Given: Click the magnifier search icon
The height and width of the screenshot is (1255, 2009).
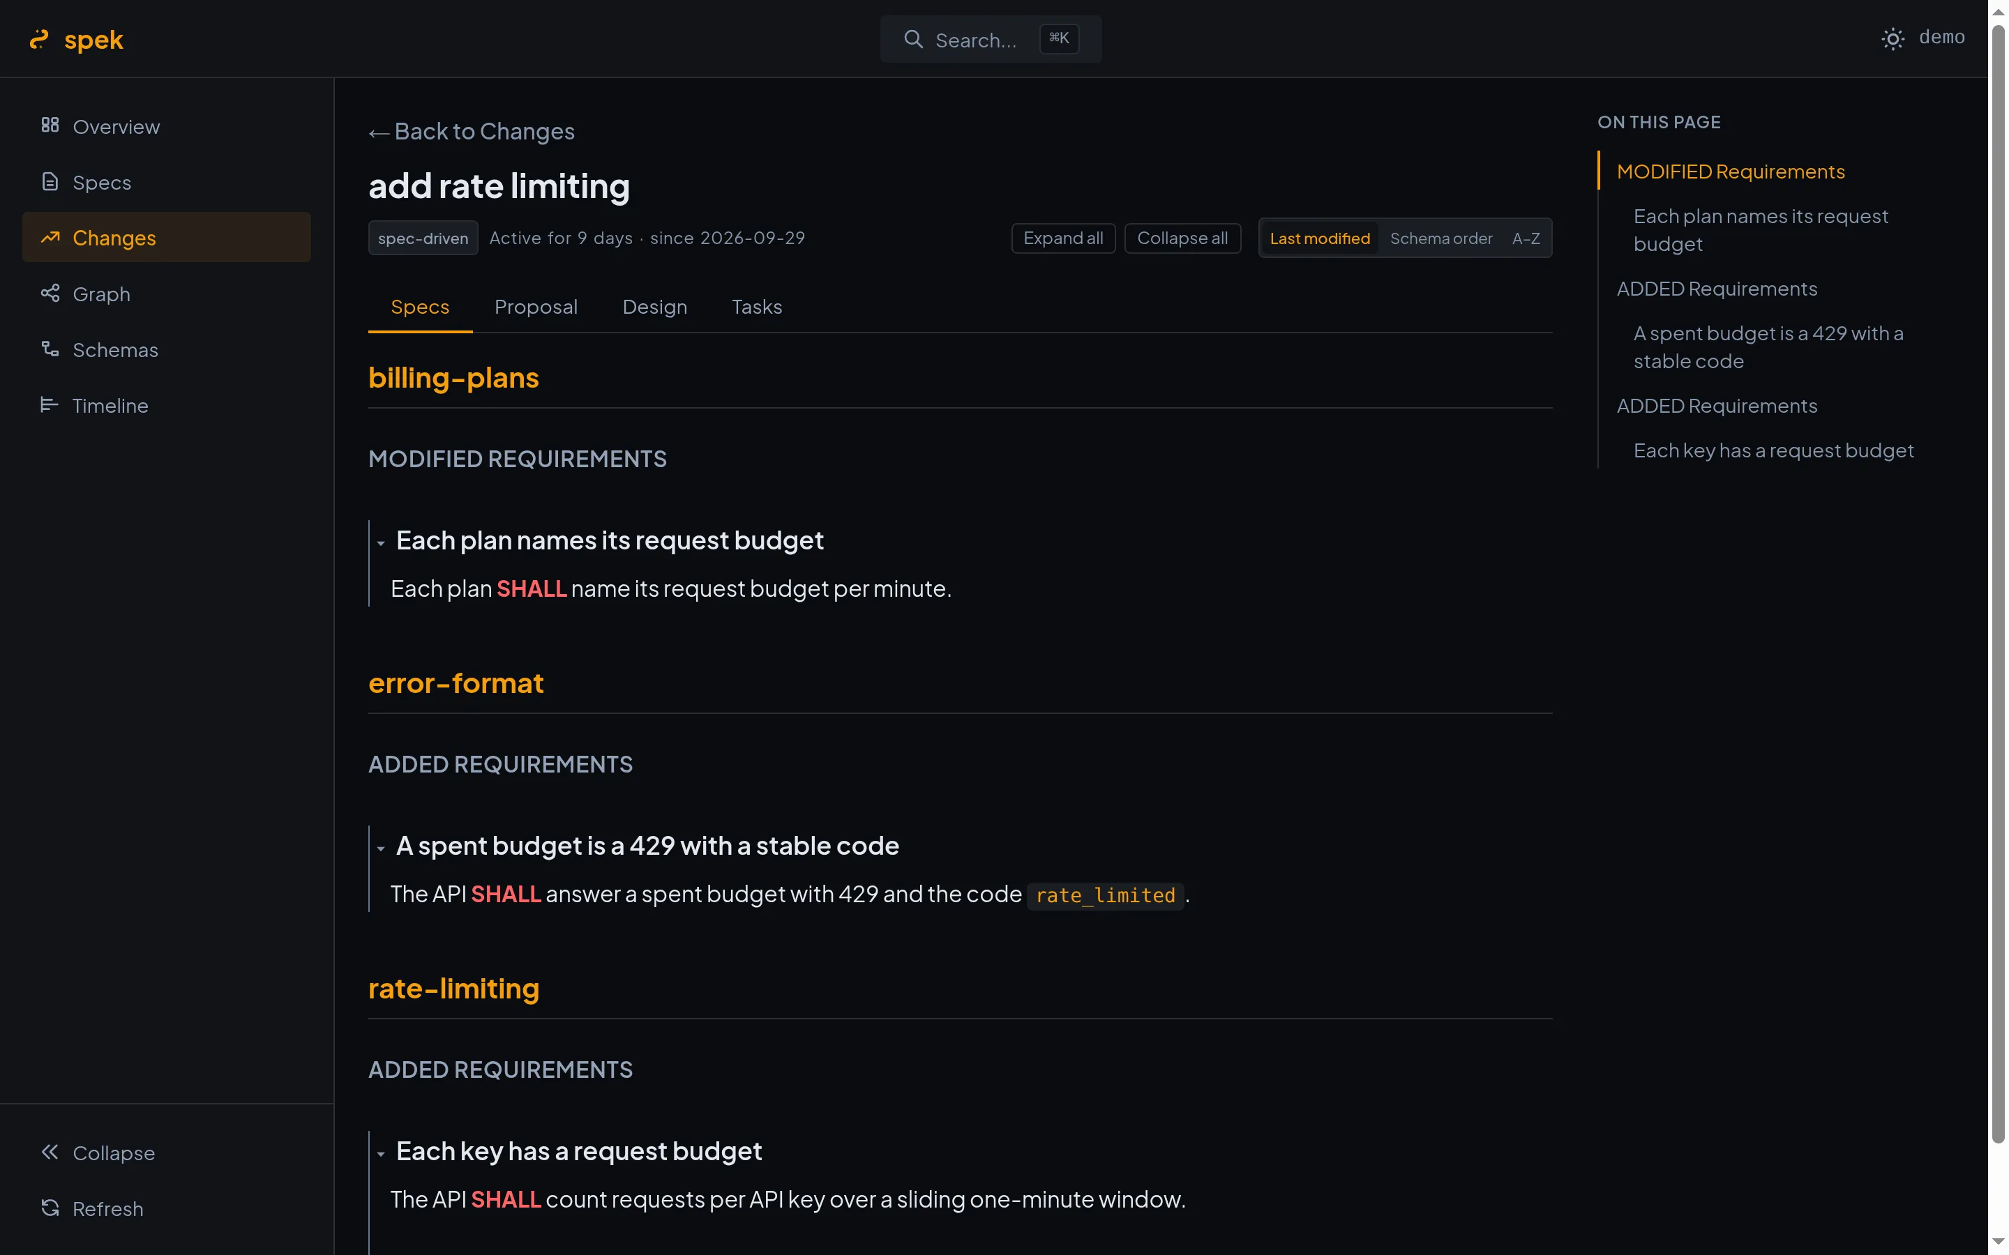Looking at the screenshot, I should pos(913,39).
